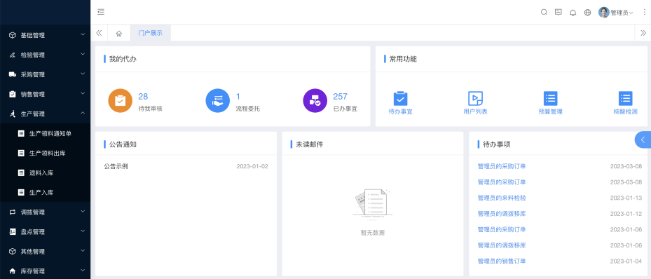
Task: Open 核酸检测 shortcut icon
Action: (626, 98)
